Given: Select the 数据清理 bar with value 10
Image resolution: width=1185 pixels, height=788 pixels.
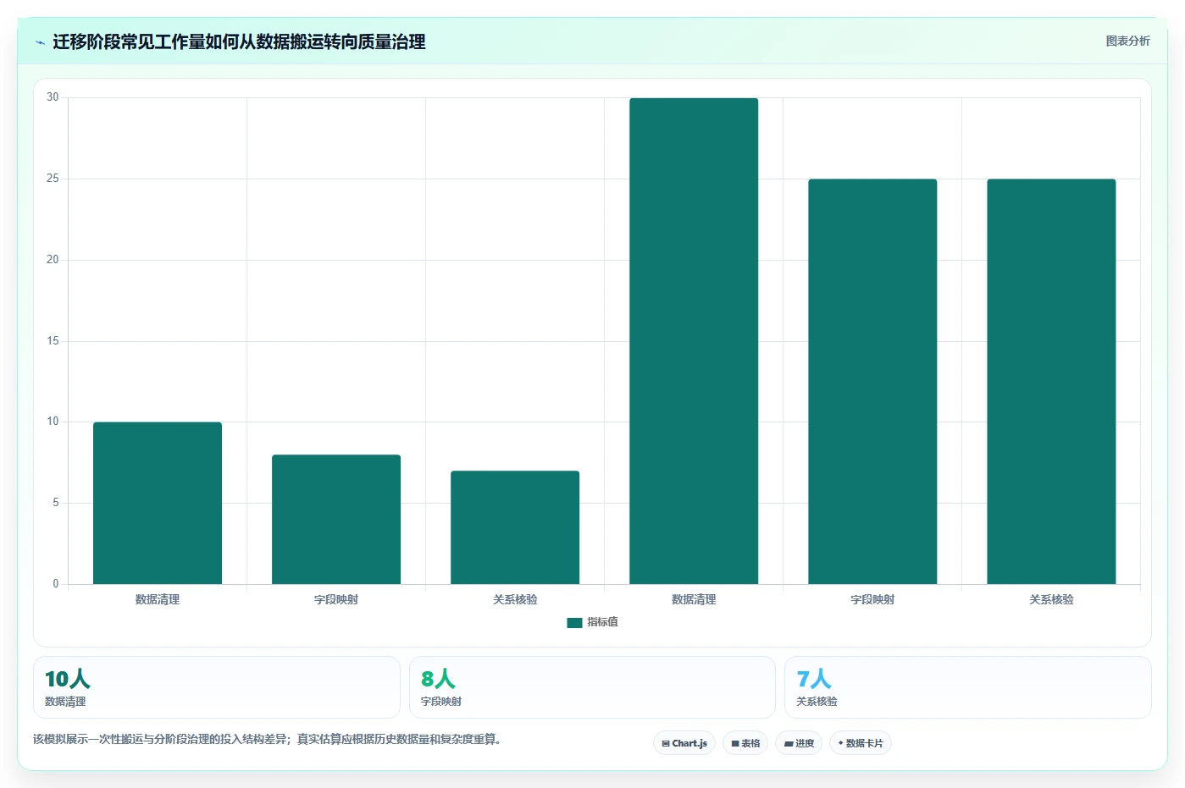Looking at the screenshot, I should [x=158, y=503].
